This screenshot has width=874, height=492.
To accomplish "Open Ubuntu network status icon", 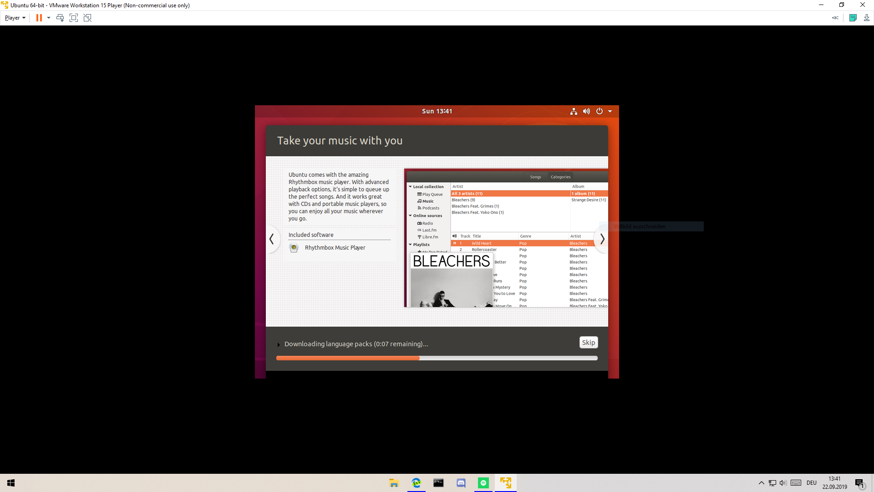I will 574,111.
